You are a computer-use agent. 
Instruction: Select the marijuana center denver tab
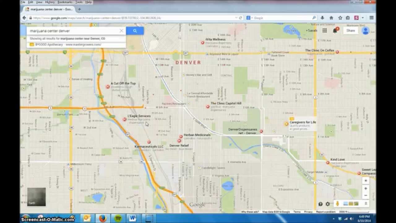[49, 9]
